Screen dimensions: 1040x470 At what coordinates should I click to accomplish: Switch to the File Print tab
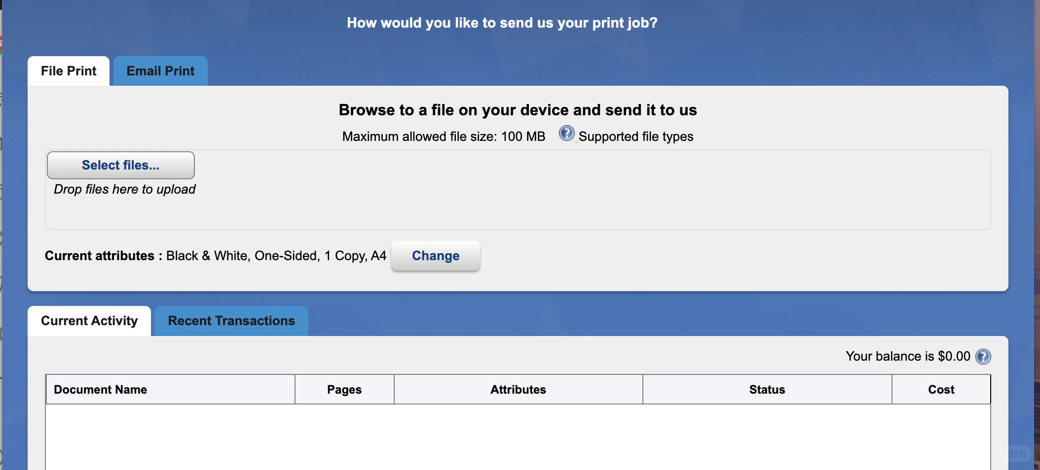click(69, 71)
